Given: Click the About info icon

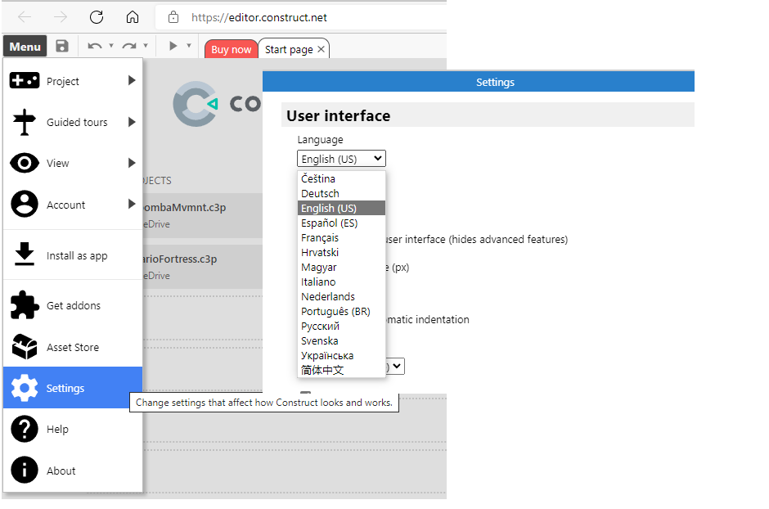Looking at the screenshot, I should (25, 470).
